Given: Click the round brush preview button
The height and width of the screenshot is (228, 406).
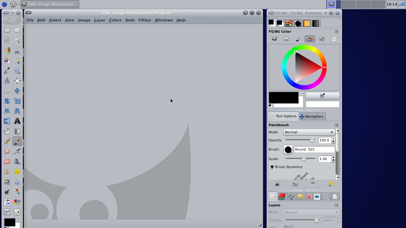Looking at the screenshot, I should [288, 150].
